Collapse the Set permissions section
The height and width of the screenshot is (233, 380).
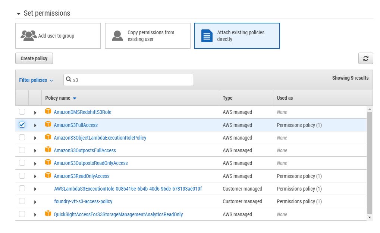(19, 14)
